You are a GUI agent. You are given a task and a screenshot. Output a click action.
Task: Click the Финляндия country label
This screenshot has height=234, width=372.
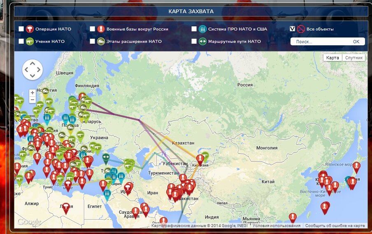(87, 86)
